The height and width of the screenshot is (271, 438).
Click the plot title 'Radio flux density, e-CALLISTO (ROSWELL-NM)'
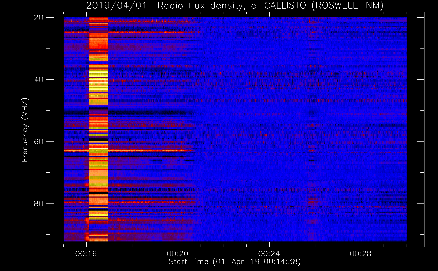click(x=270, y=5)
